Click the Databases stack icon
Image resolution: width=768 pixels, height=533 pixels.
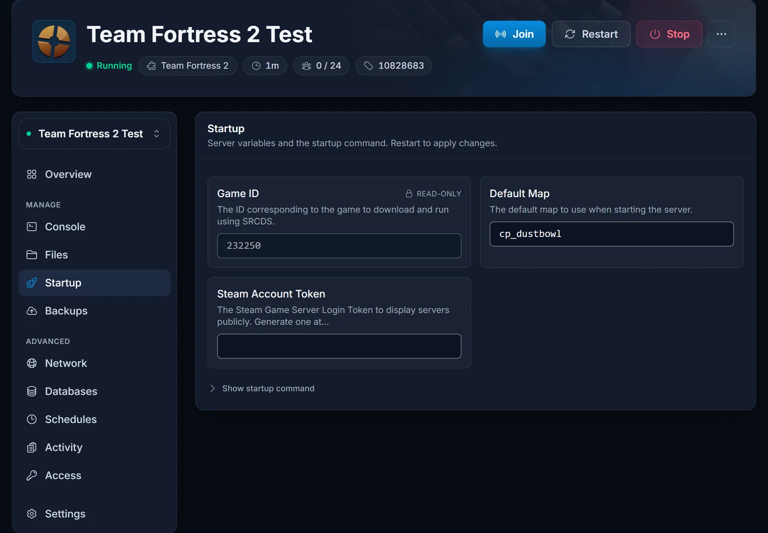click(32, 391)
